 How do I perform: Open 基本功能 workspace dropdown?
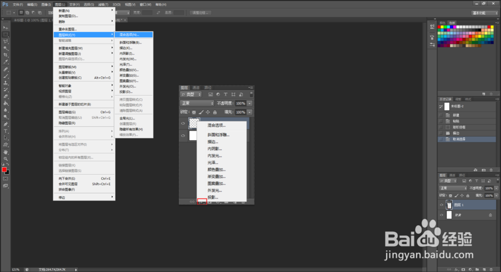pos(484,13)
